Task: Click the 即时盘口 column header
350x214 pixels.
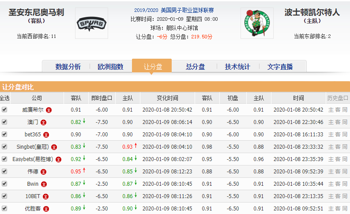Action: click(x=102, y=98)
